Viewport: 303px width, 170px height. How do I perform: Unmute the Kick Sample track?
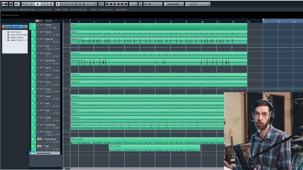[39, 139]
